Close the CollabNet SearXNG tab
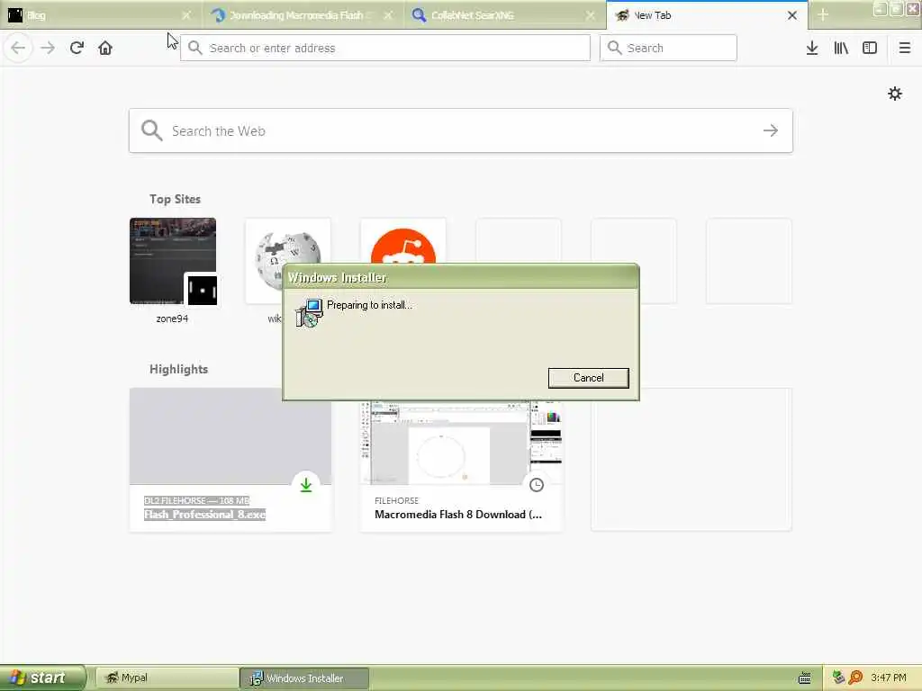 coord(591,15)
